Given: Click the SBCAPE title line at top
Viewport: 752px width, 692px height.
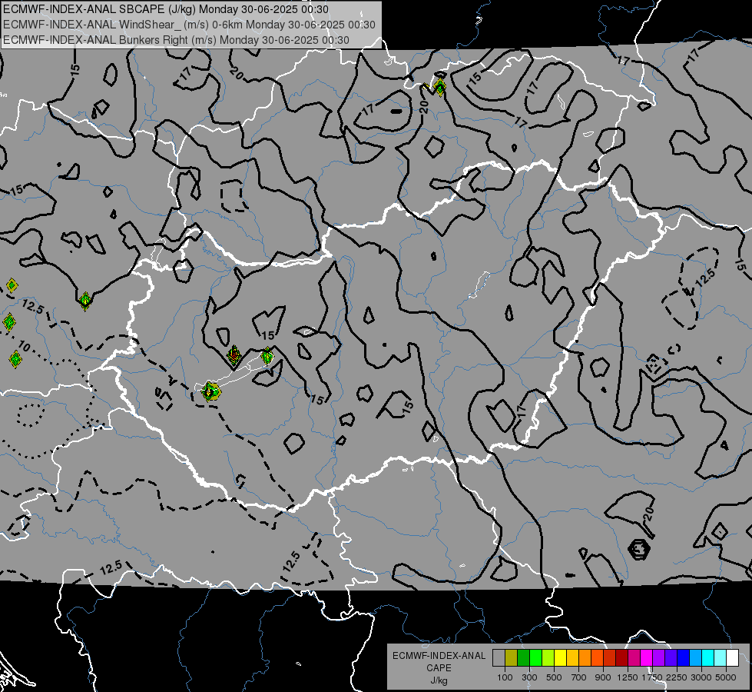Looking at the screenshot, I should click(x=165, y=9).
